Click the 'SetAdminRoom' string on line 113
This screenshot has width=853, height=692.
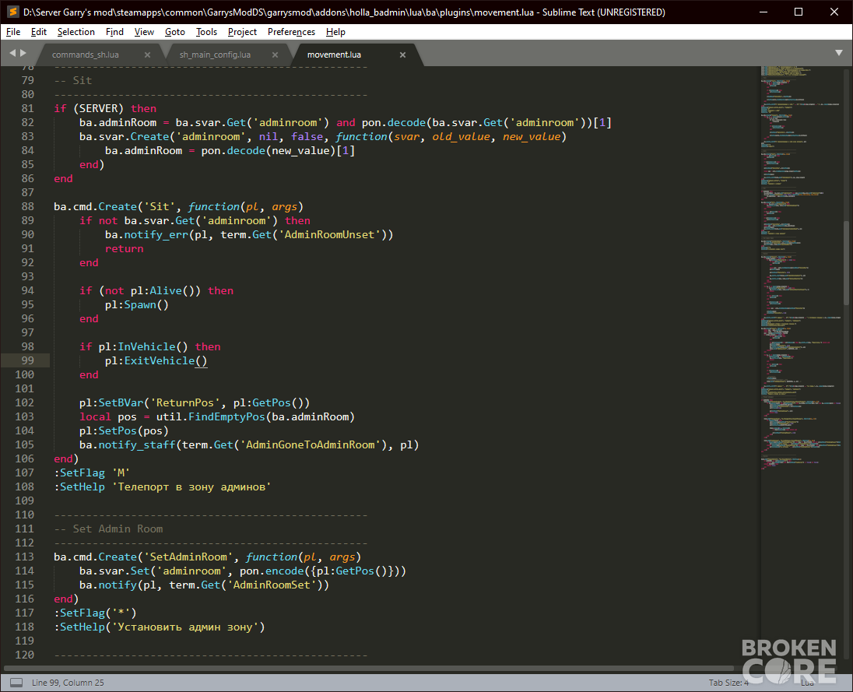188,557
